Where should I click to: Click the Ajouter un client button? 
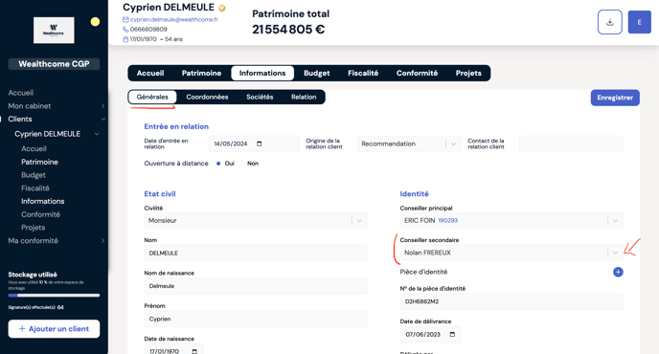pos(54,329)
